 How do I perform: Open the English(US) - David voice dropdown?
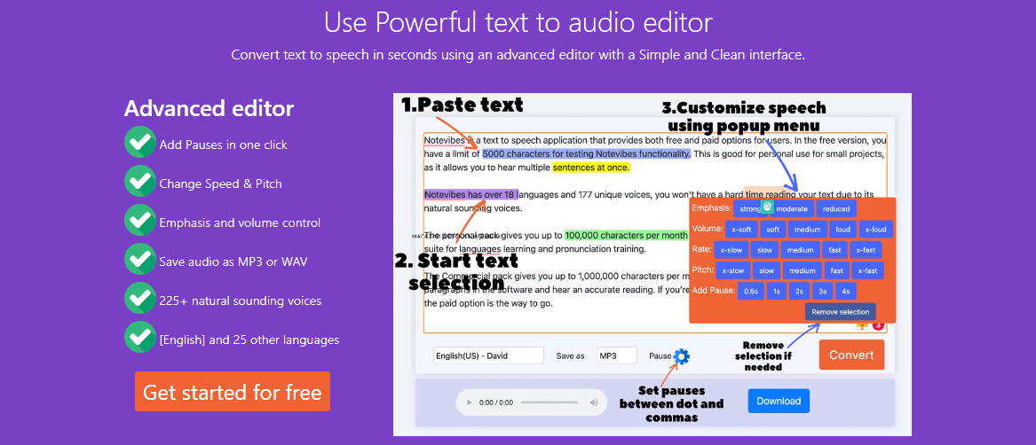pyautogui.click(x=488, y=355)
